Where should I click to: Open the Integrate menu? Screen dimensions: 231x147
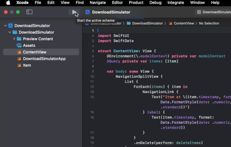tap(176, 3)
